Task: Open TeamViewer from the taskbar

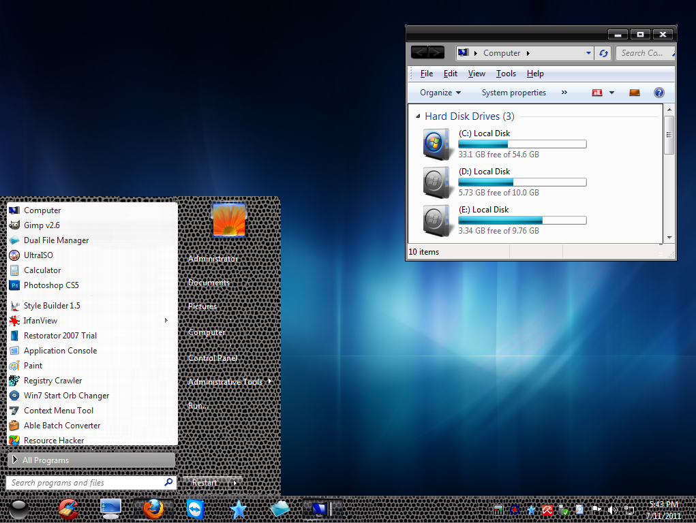Action: (x=195, y=509)
